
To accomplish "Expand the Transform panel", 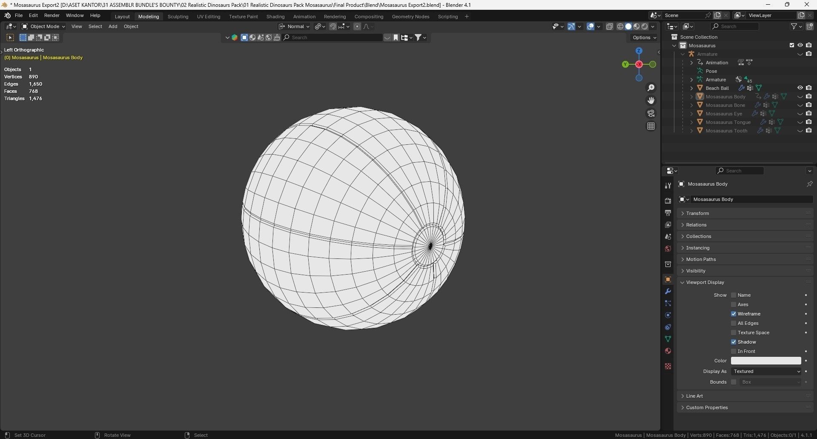I will [x=745, y=213].
